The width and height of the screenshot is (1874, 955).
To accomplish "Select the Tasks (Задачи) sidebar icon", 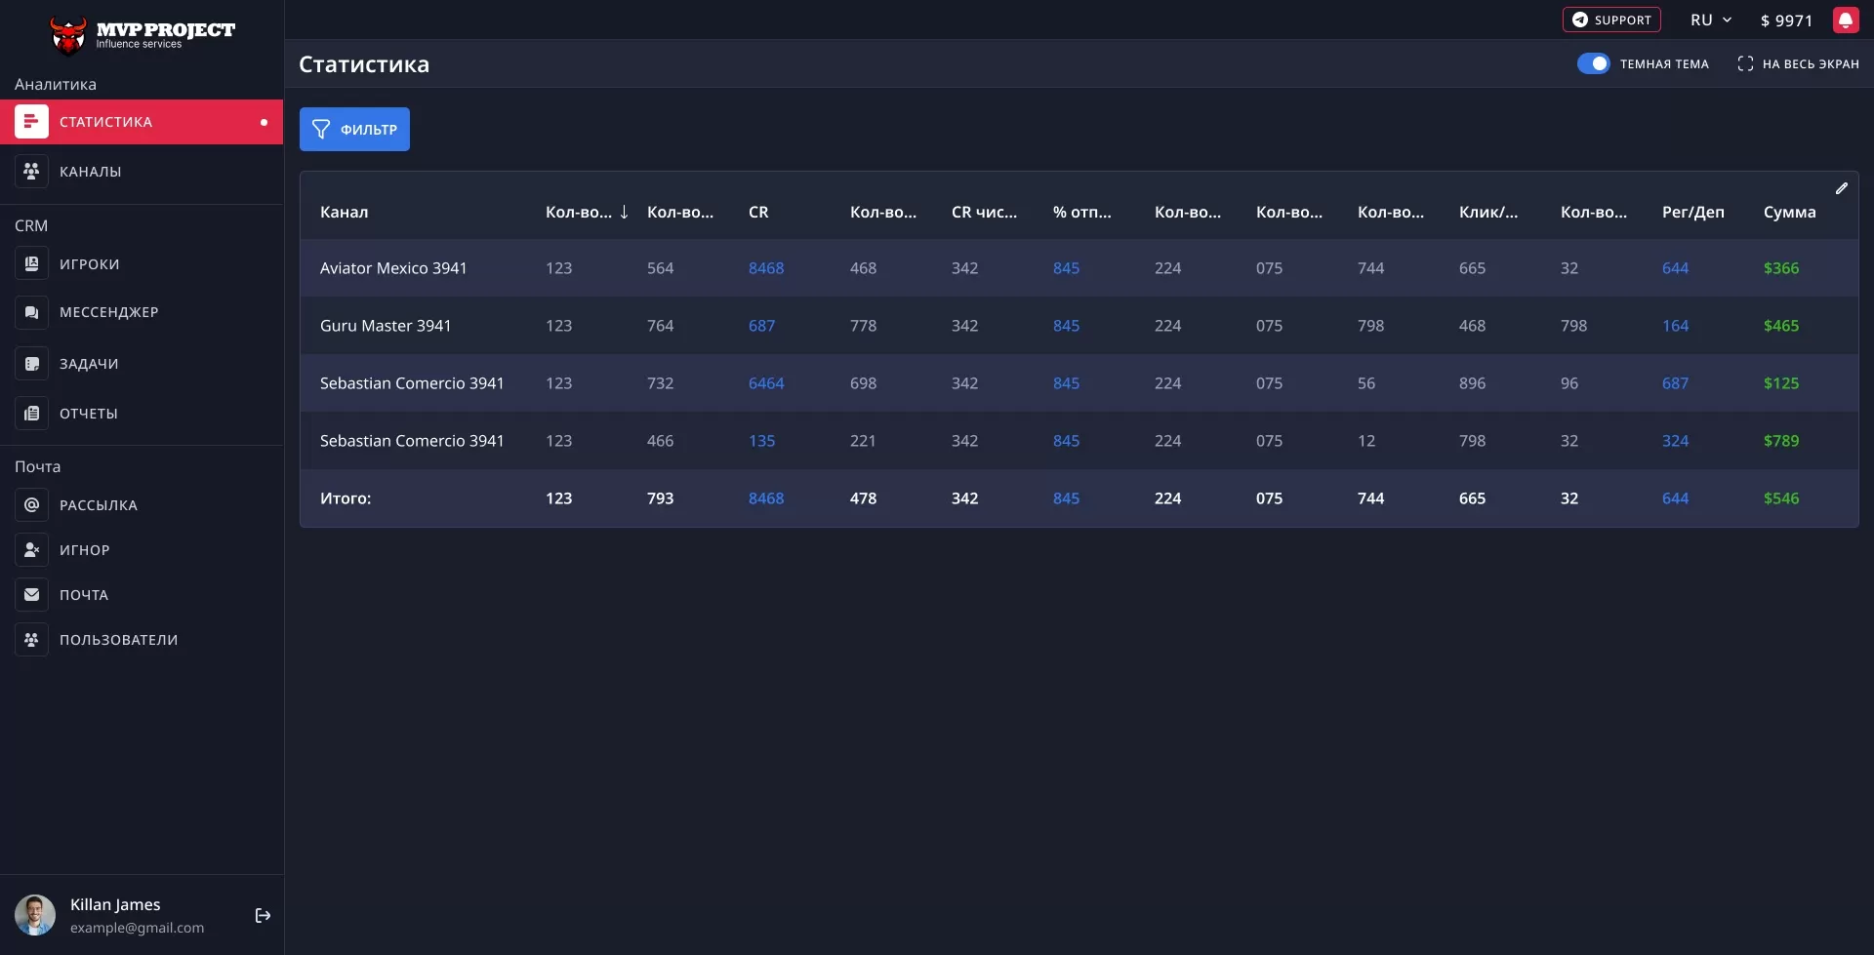I will click(31, 364).
